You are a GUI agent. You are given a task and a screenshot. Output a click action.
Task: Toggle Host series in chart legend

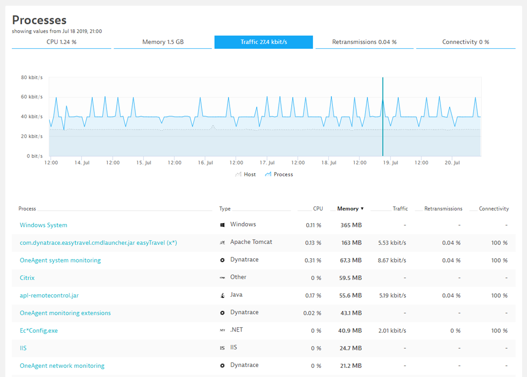246,174
